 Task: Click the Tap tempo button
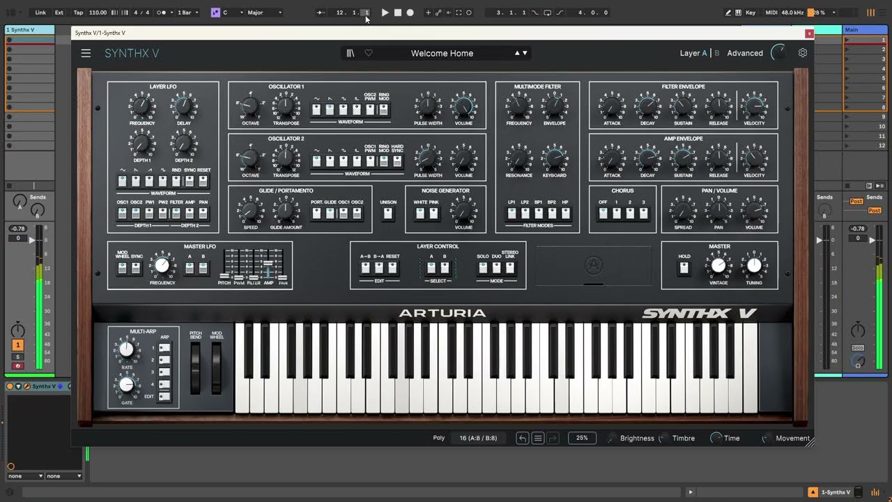click(78, 13)
